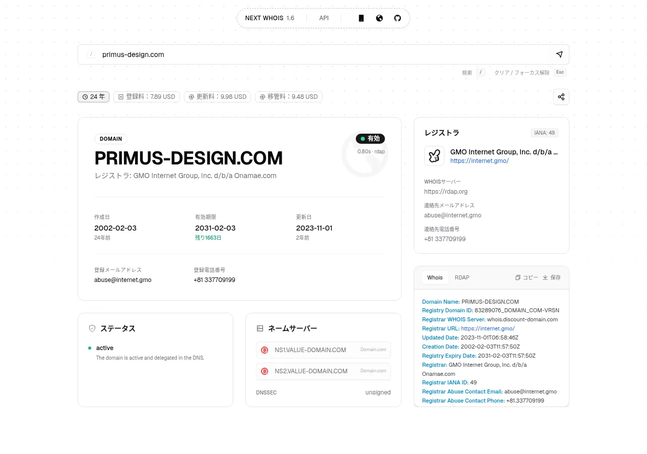Click the 登録料 7.89 USD badge
This screenshot has height=454, width=647.
(x=147, y=97)
